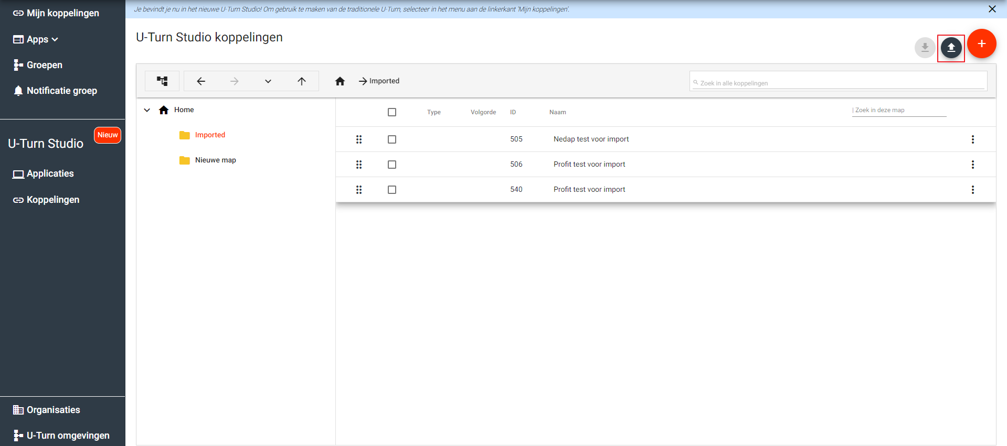Open the navigation history dropdown chevron
The height and width of the screenshot is (446, 1007).
point(268,81)
